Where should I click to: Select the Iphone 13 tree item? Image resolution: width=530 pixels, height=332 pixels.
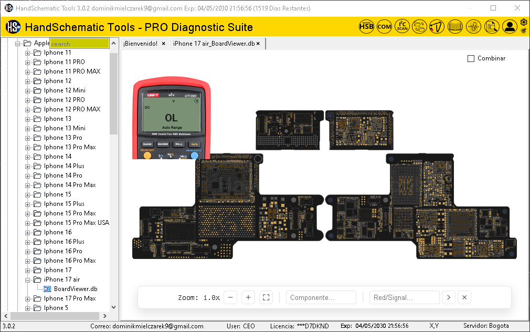point(58,119)
